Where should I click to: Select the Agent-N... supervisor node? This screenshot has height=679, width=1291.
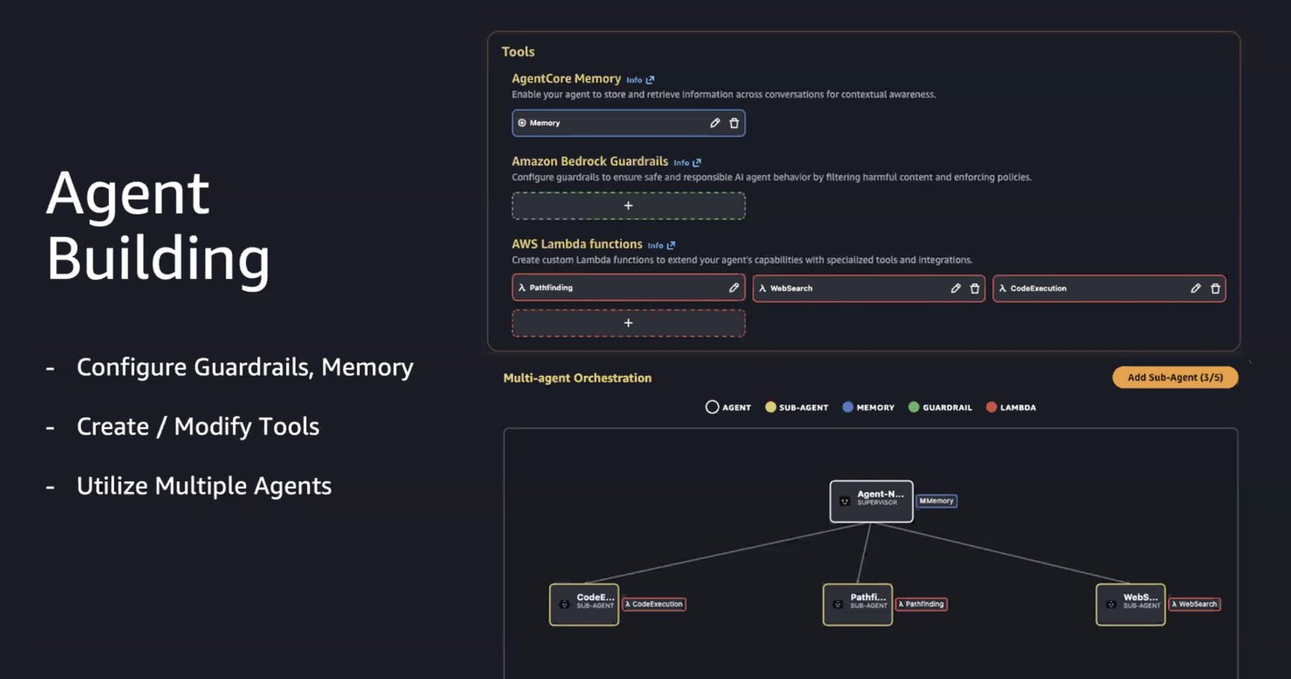(x=871, y=502)
